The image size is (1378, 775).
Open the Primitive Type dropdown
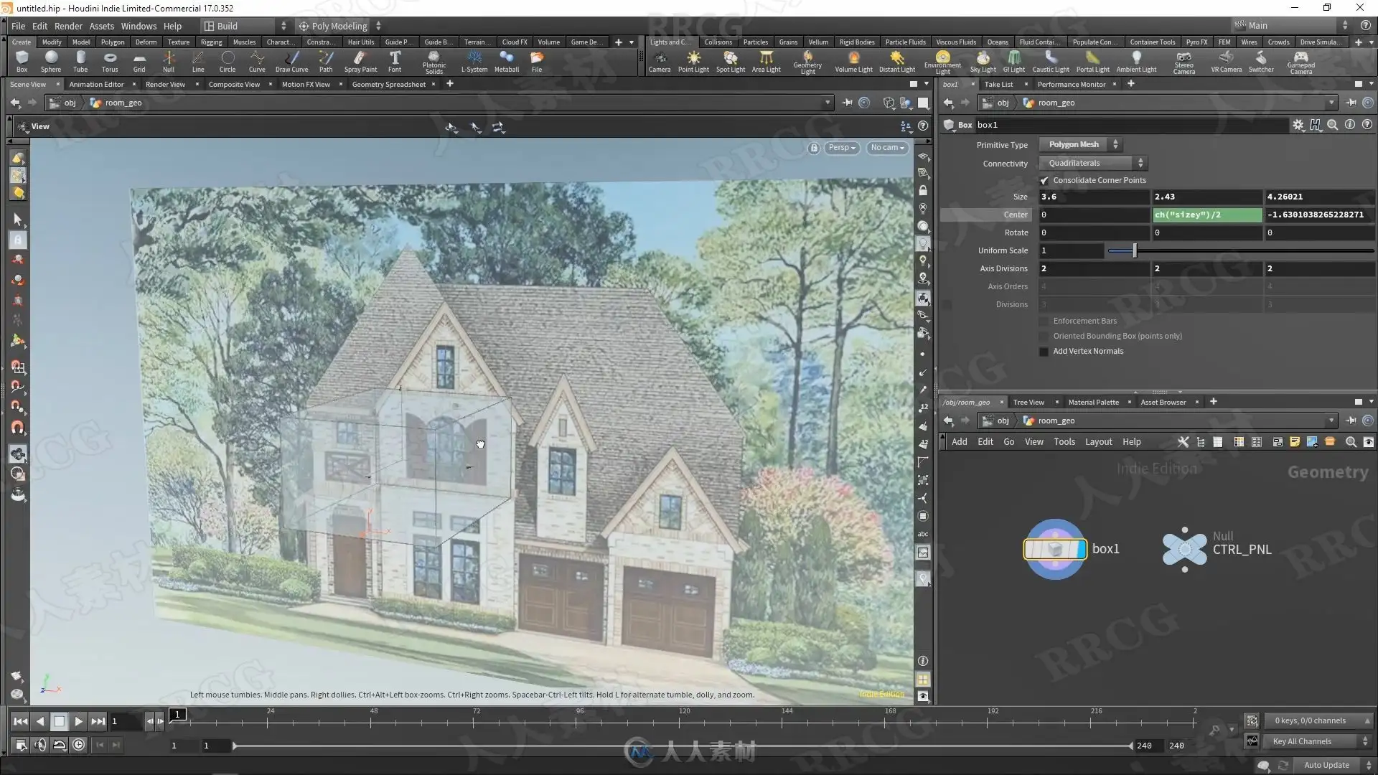coord(1080,145)
